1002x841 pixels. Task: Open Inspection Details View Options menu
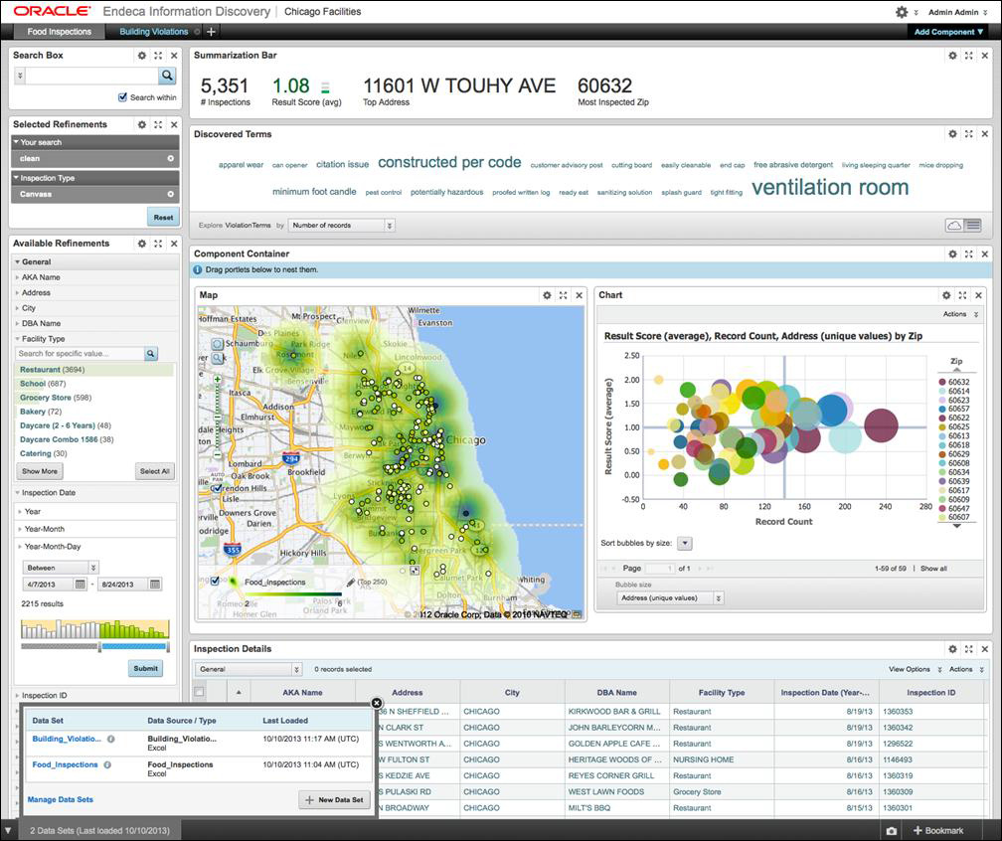pyautogui.click(x=916, y=669)
